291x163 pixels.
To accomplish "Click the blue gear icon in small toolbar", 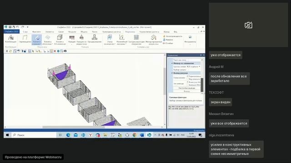I will pyautogui.click(x=58, y=51).
